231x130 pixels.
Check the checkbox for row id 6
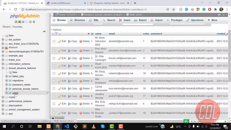coord(54,81)
